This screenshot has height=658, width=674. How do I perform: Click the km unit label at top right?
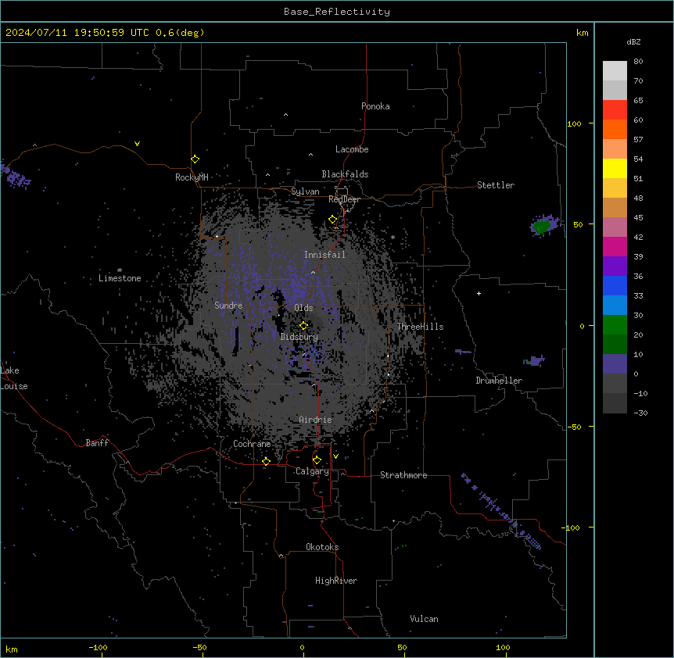pos(582,33)
